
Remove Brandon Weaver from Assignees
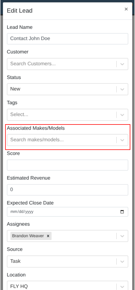click(48, 236)
